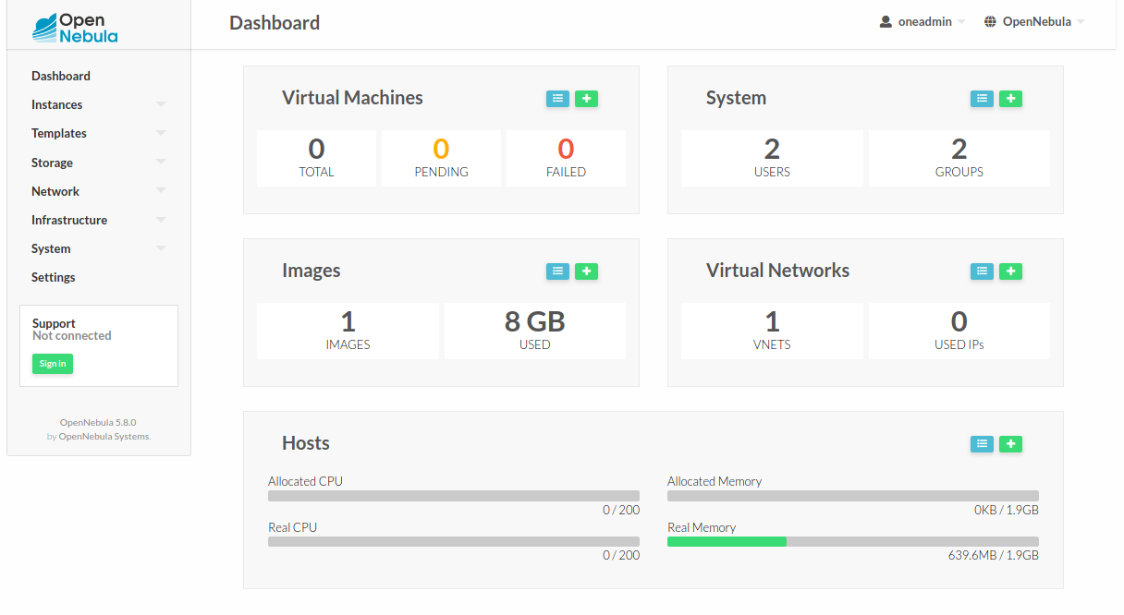Click the Allocated Memory progress bar
Viewport: 1124px width, 615px height.
[x=853, y=496]
